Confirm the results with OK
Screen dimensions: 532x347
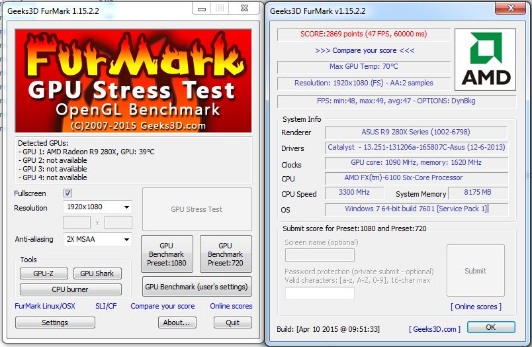tap(491, 327)
